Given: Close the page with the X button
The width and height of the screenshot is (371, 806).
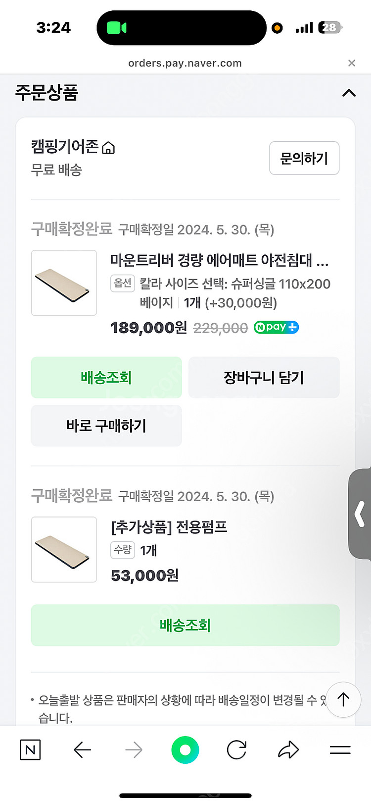Looking at the screenshot, I should click(352, 63).
